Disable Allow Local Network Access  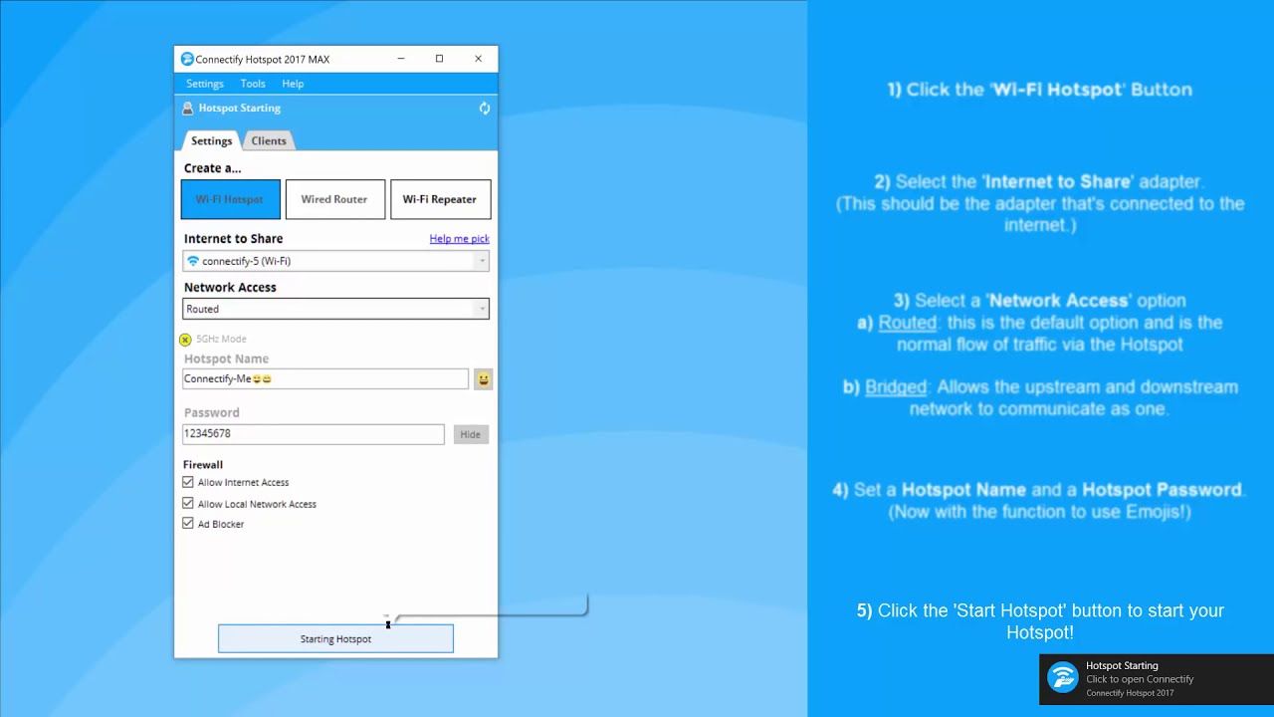tap(188, 503)
